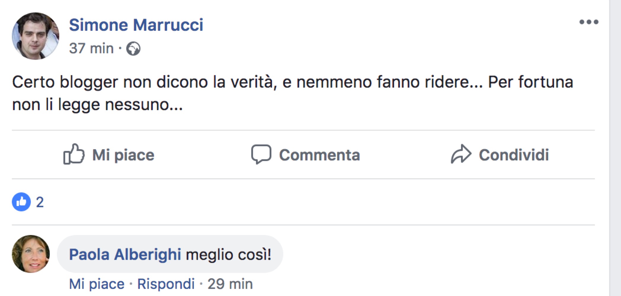Click the globe public-privacy icon

click(133, 49)
